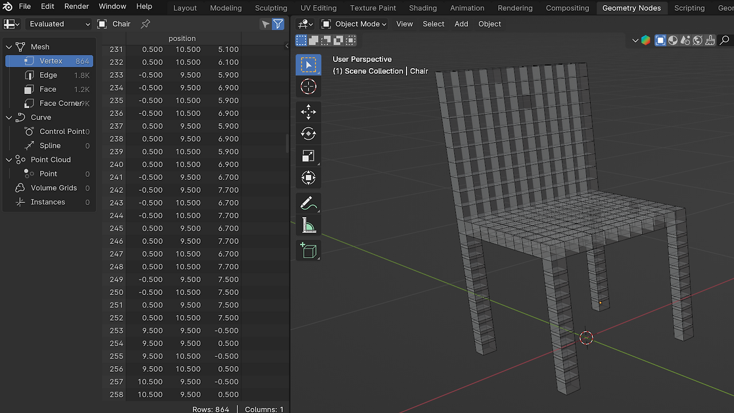Toggle the spreadsheet row filter funnel
This screenshot has height=413, width=734.
point(278,24)
